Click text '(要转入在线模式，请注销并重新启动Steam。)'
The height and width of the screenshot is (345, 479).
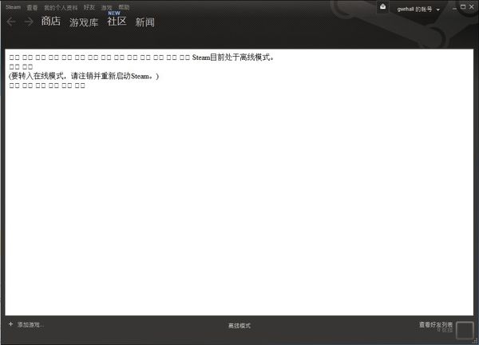84,76
